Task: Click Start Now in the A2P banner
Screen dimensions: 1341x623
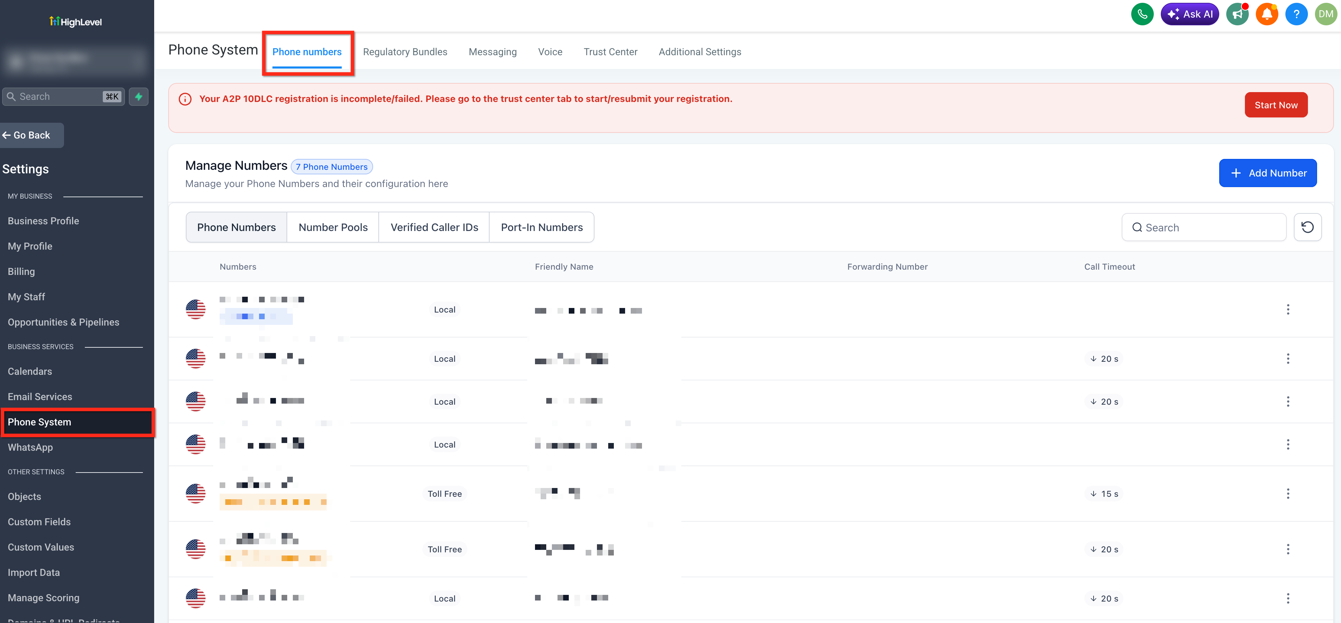Action: 1276,105
